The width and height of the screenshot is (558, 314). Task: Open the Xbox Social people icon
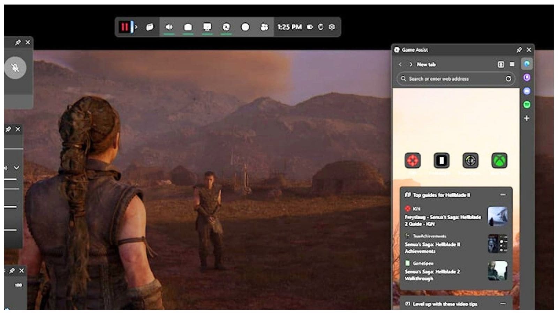click(x=264, y=27)
